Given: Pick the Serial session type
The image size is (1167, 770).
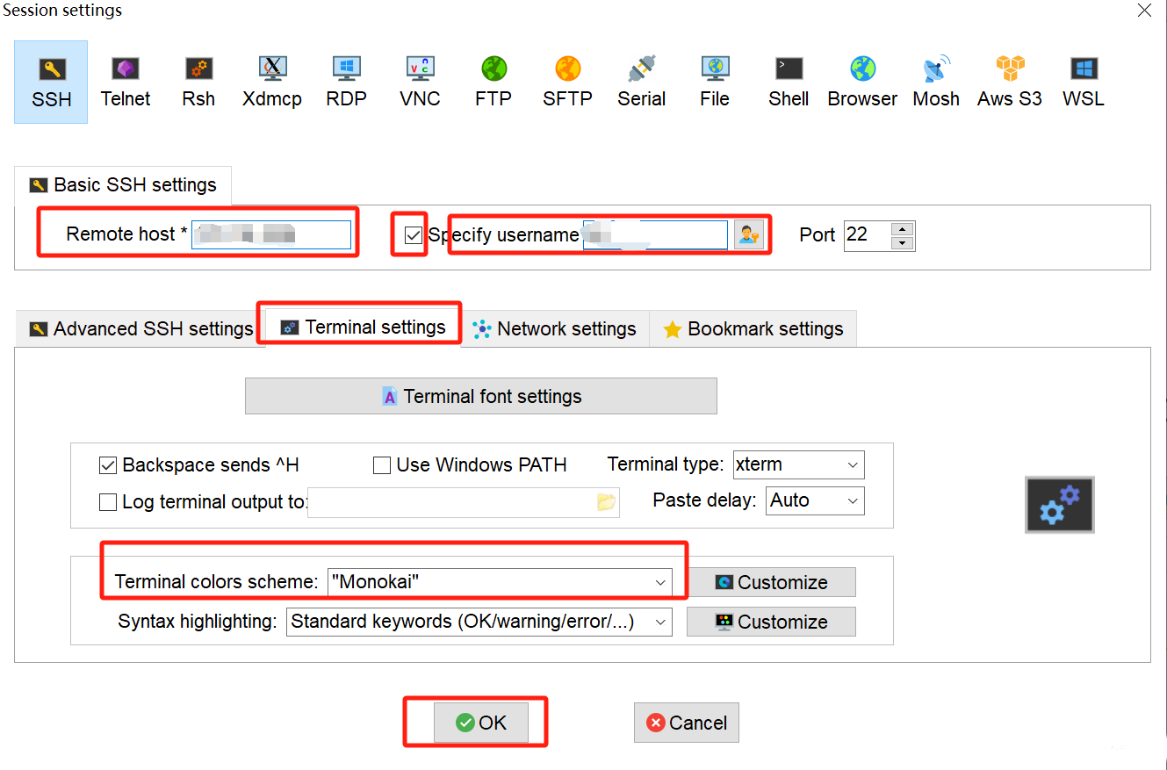Looking at the screenshot, I should pos(641,82).
